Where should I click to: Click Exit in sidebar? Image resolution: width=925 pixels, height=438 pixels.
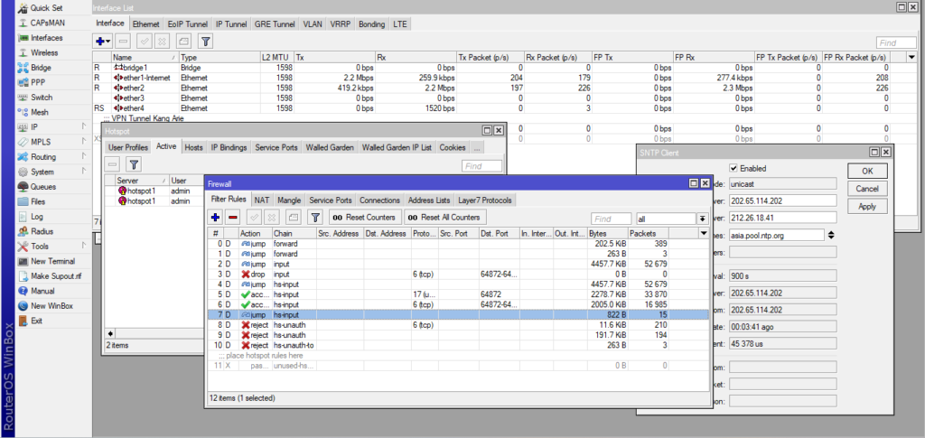pyautogui.click(x=36, y=322)
